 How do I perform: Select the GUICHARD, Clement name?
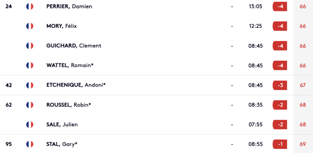pos(74,46)
